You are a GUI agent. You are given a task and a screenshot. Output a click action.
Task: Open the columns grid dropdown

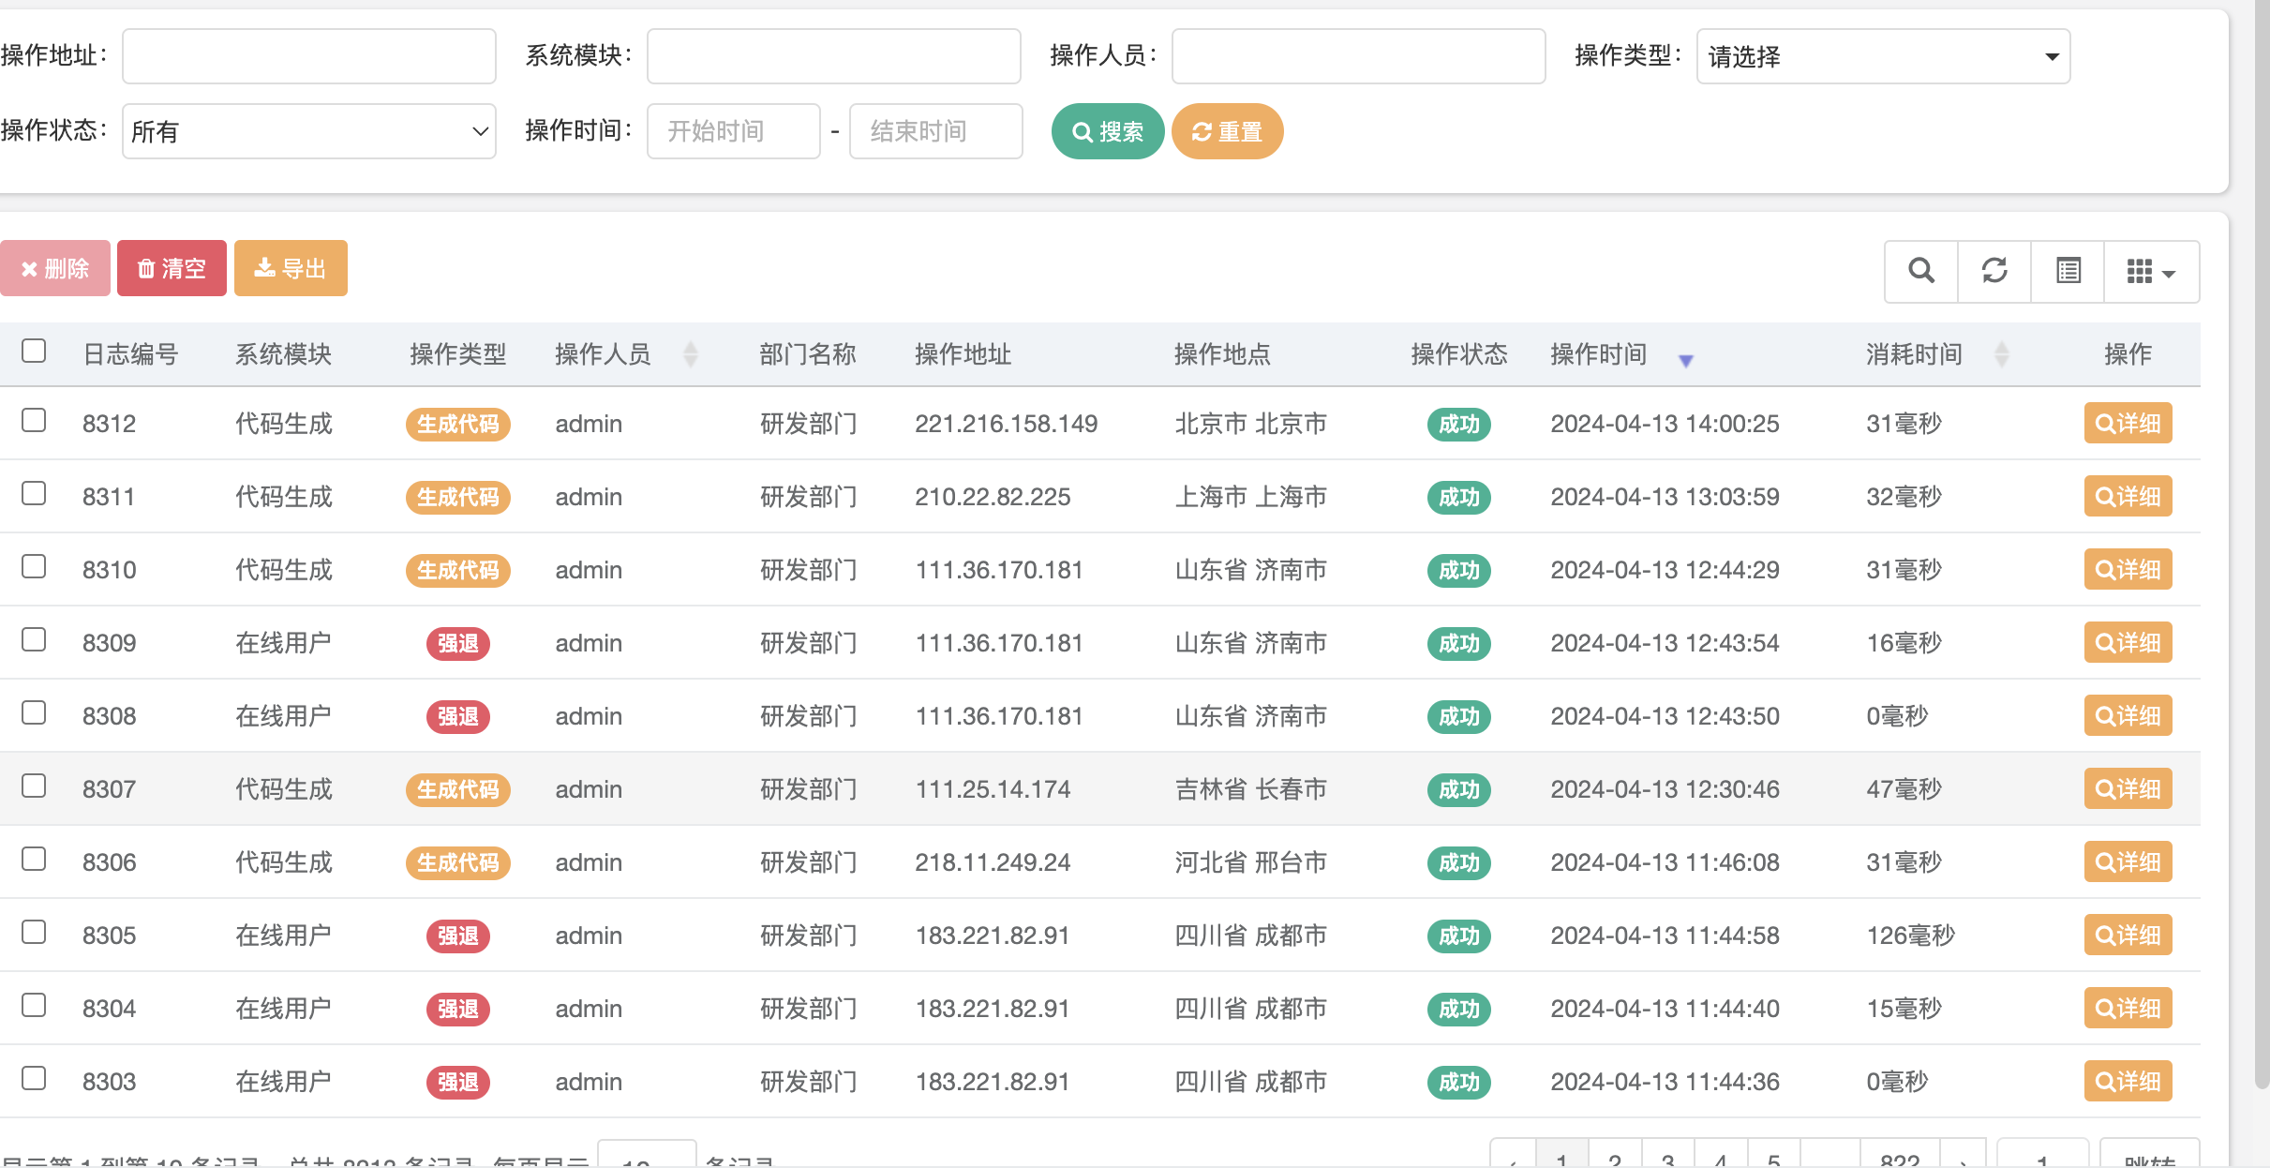[x=2151, y=271]
